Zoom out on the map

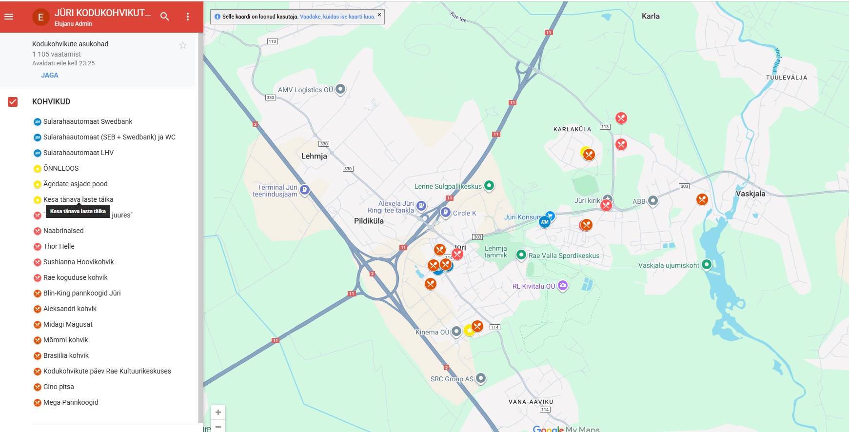(218, 427)
